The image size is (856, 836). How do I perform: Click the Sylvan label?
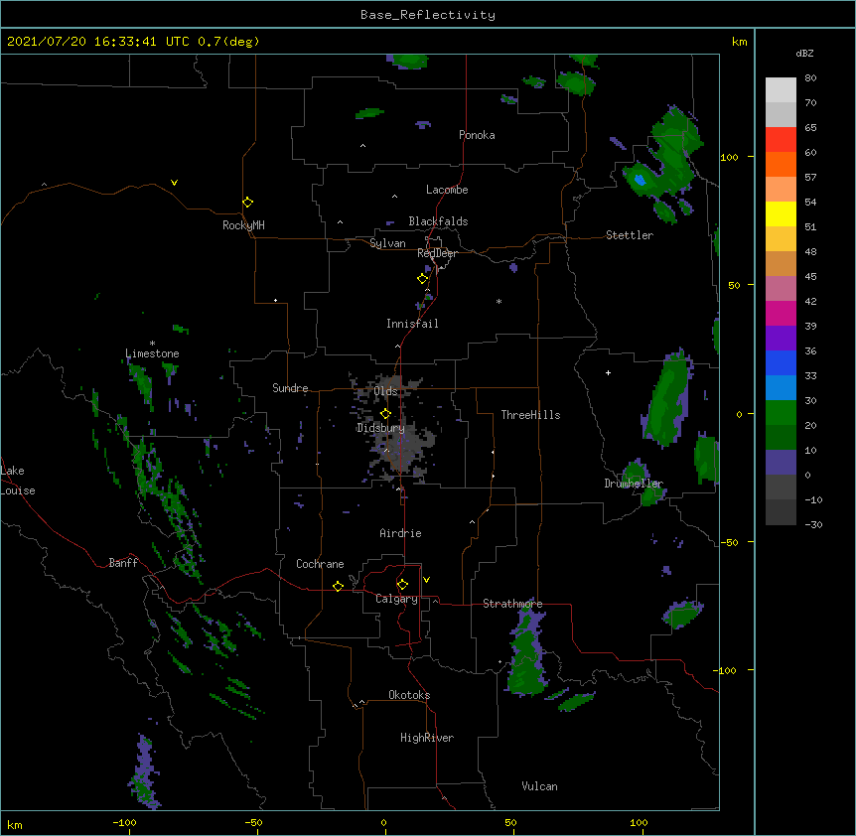(x=387, y=243)
